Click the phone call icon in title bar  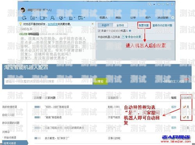(x=150, y=4)
